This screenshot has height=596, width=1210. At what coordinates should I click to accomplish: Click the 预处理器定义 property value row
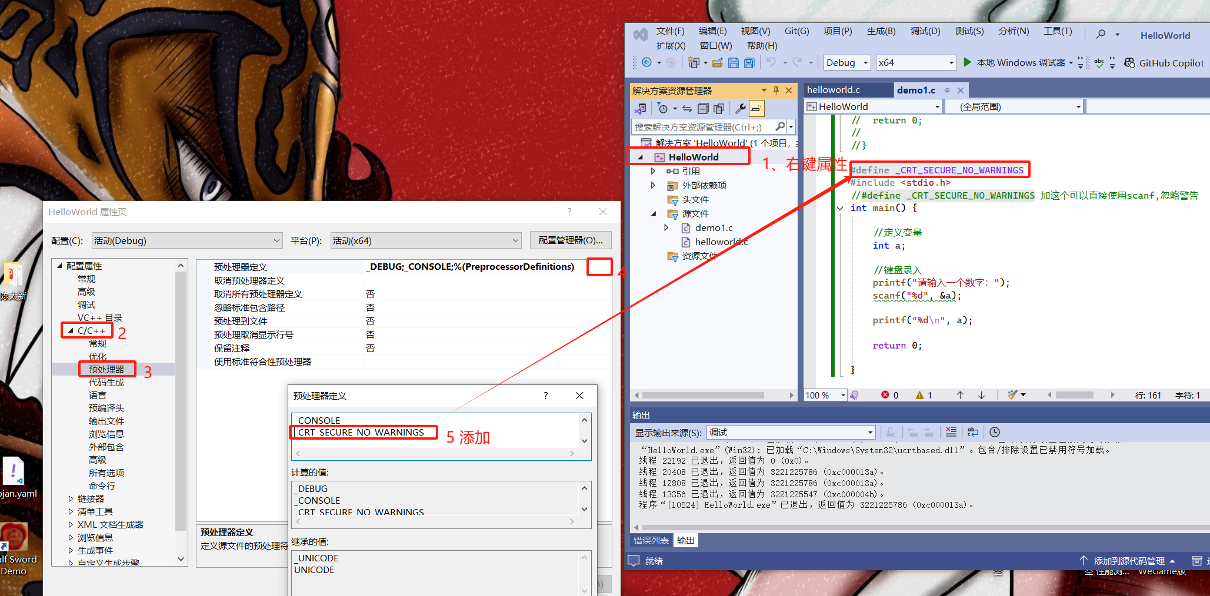click(404, 267)
